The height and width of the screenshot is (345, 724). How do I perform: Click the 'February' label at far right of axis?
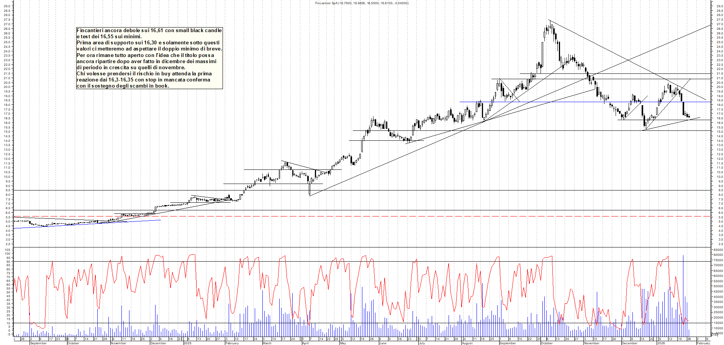[703, 343]
